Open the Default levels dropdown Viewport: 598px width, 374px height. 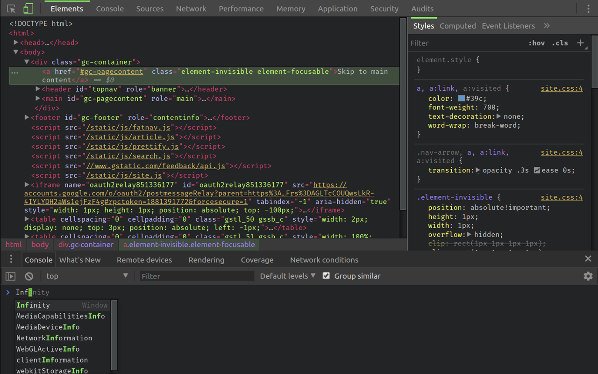(x=288, y=276)
